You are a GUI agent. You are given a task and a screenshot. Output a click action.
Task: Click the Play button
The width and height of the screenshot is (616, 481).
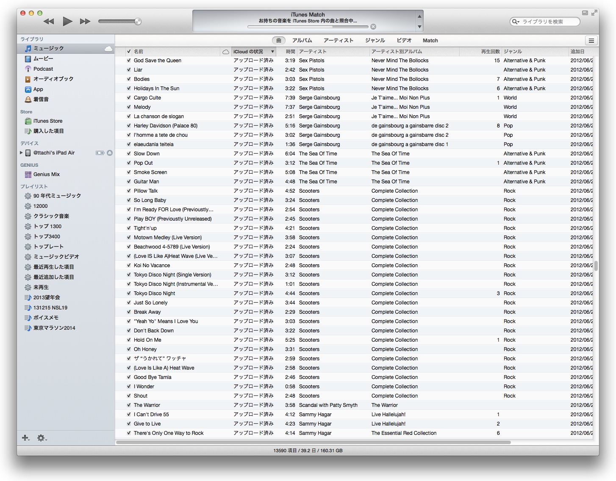click(x=67, y=21)
